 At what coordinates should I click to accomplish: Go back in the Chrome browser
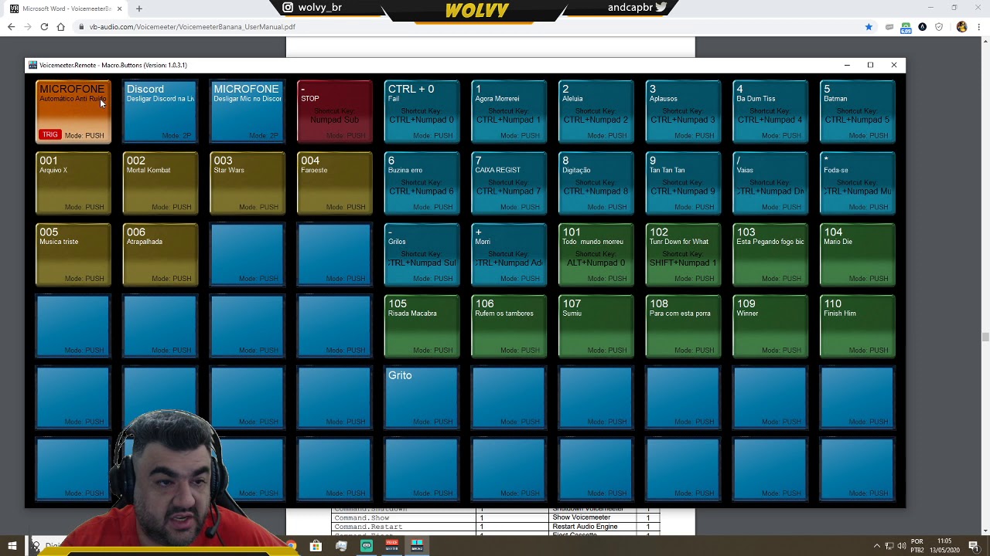coord(11,27)
